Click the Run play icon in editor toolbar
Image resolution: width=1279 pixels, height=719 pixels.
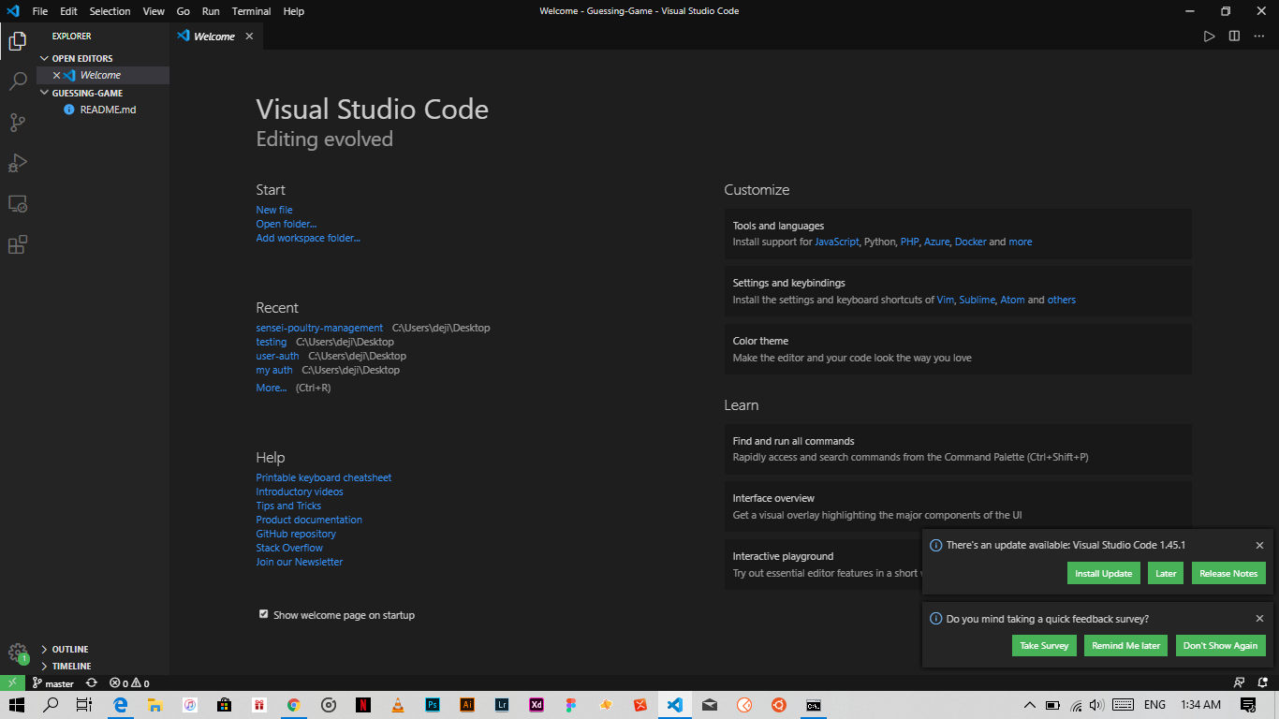point(1209,37)
